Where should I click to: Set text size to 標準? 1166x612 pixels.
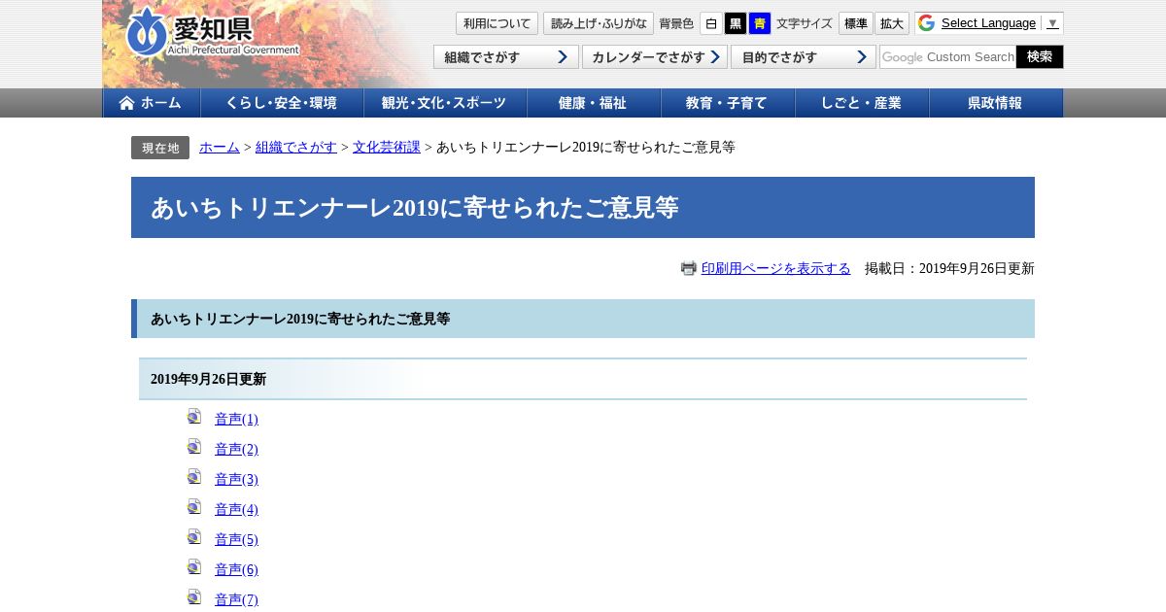click(855, 23)
